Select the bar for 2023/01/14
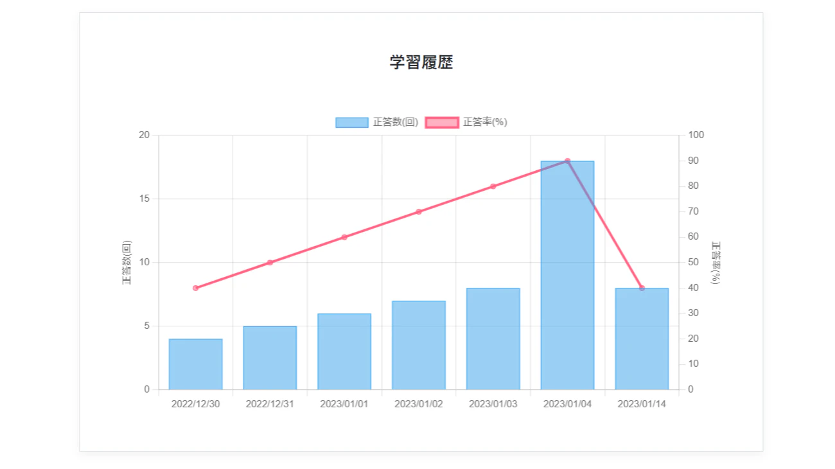835x469 pixels. tap(642, 339)
